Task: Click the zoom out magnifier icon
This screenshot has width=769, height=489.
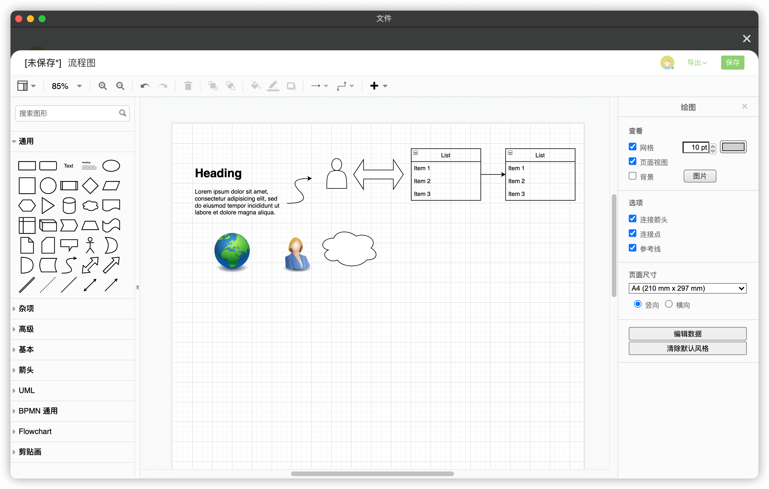Action: tap(120, 86)
